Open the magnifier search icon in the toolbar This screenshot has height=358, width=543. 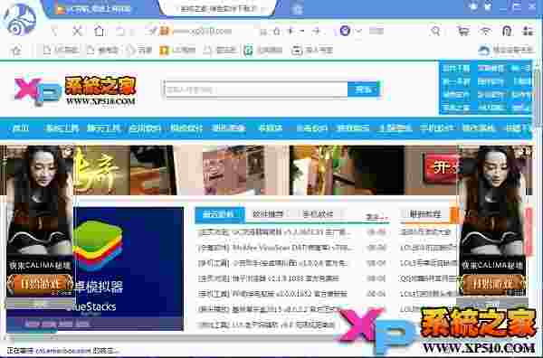[435, 32]
